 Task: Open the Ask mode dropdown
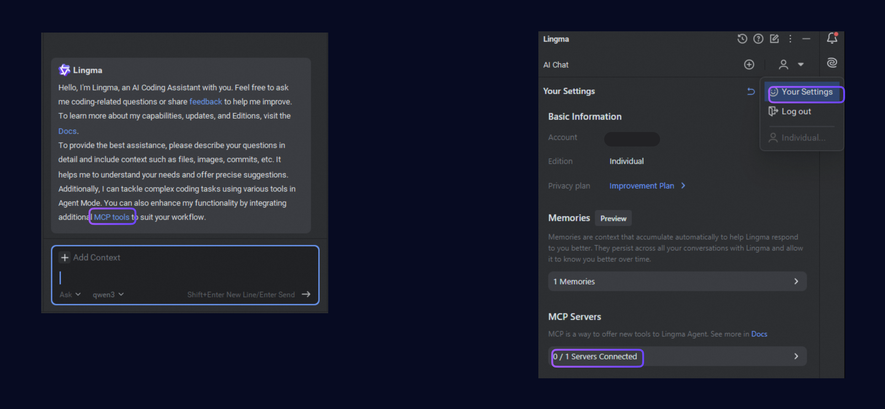(70, 295)
